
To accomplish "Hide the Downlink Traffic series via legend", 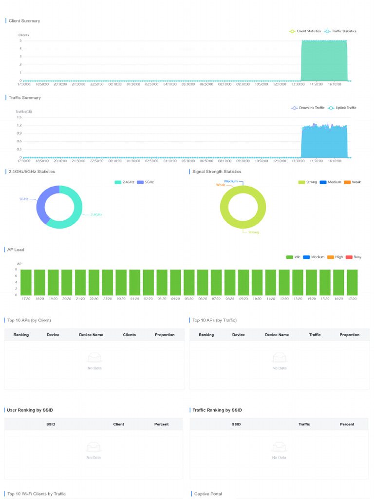I will coord(308,108).
